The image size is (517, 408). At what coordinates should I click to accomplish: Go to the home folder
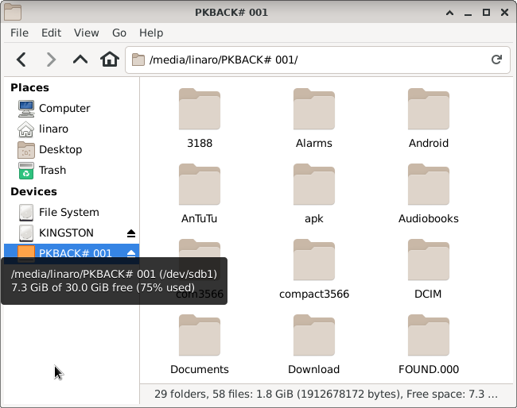tap(110, 60)
